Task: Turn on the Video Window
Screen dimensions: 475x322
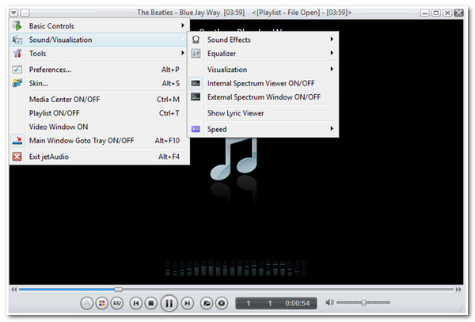Action: (x=100, y=127)
